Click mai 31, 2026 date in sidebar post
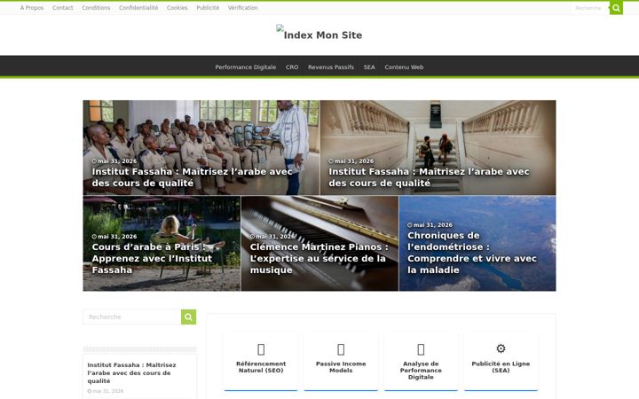639x399 pixels. (x=105, y=391)
